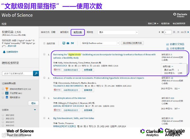Open the My Tools dropdown menu
The image size is (190, 139).
tap(153, 23)
